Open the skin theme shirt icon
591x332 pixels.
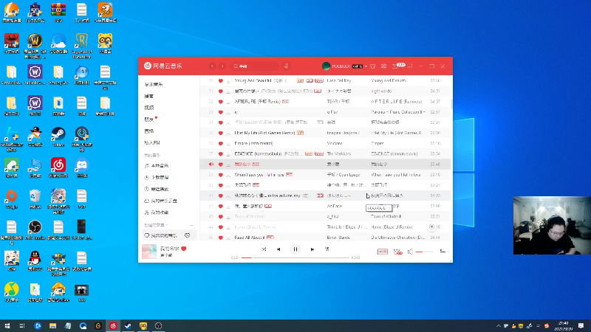[373, 66]
